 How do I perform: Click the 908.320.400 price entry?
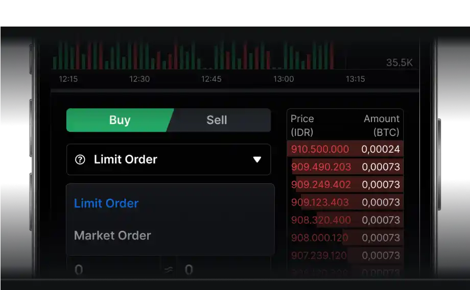pos(321,220)
